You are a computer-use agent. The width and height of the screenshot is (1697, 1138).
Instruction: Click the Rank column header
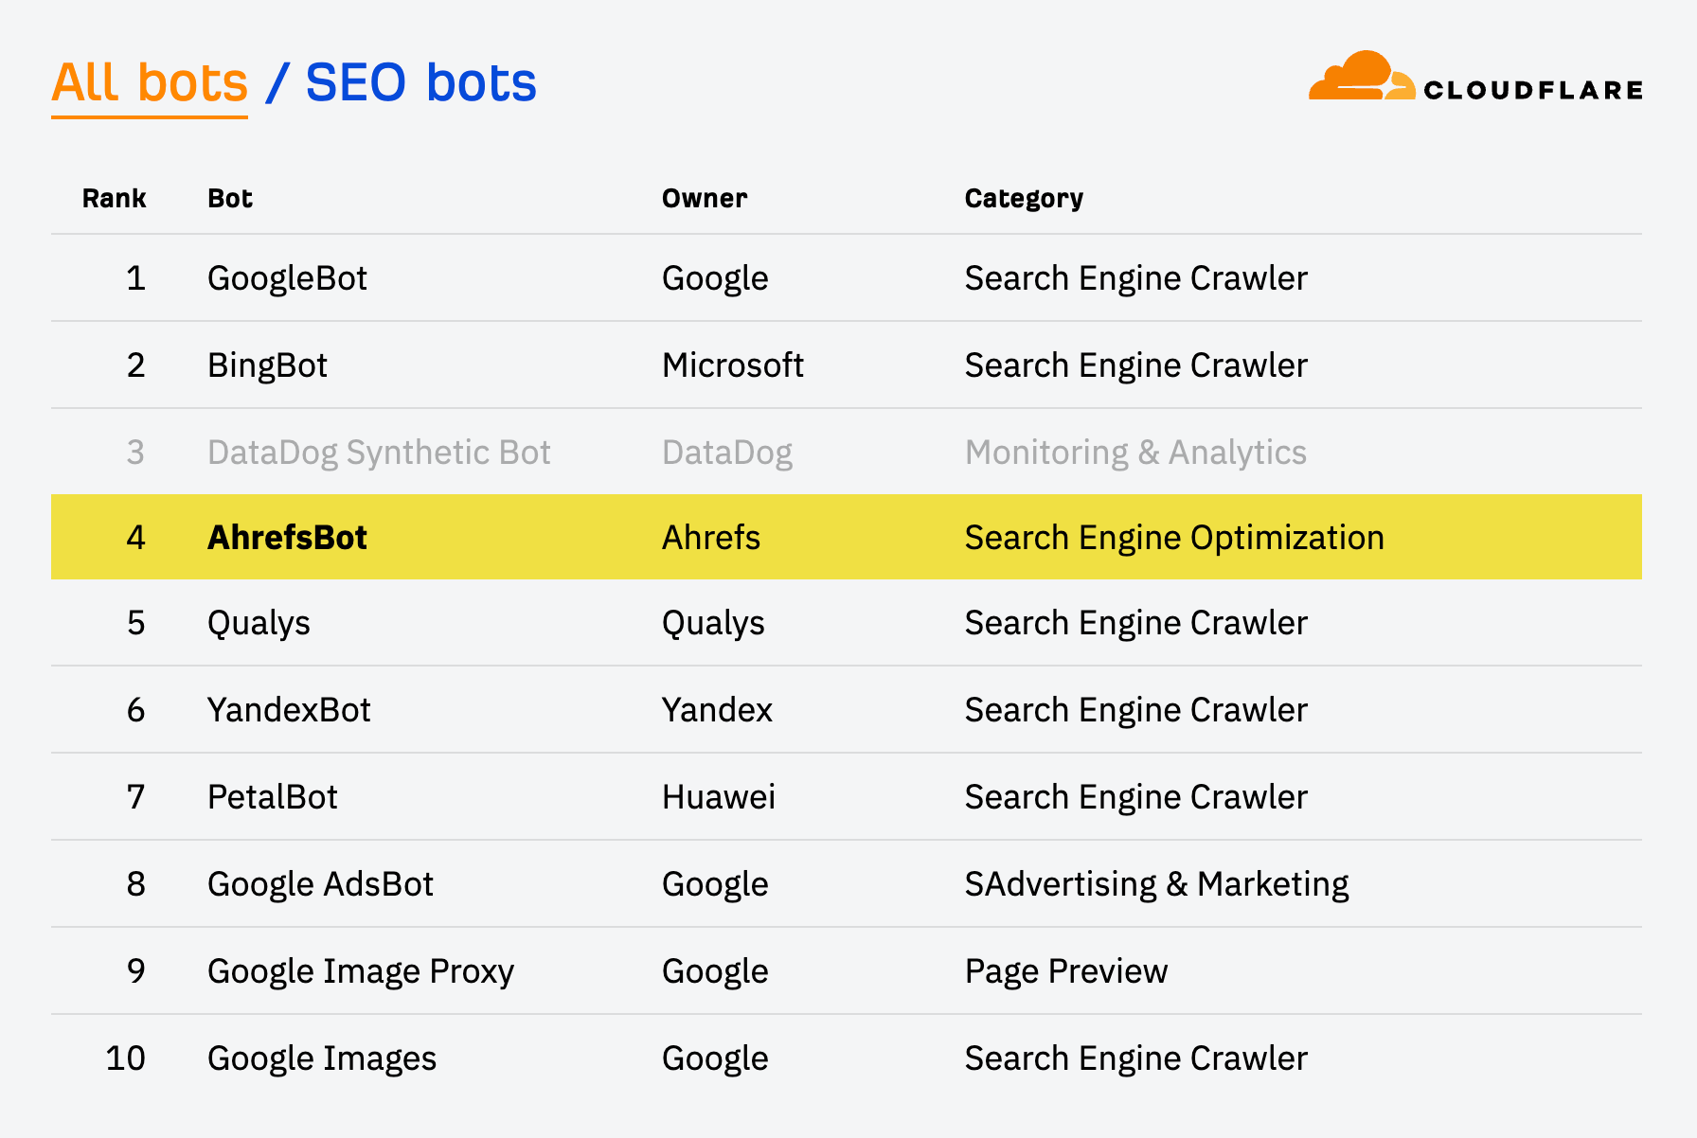pyautogui.click(x=113, y=198)
